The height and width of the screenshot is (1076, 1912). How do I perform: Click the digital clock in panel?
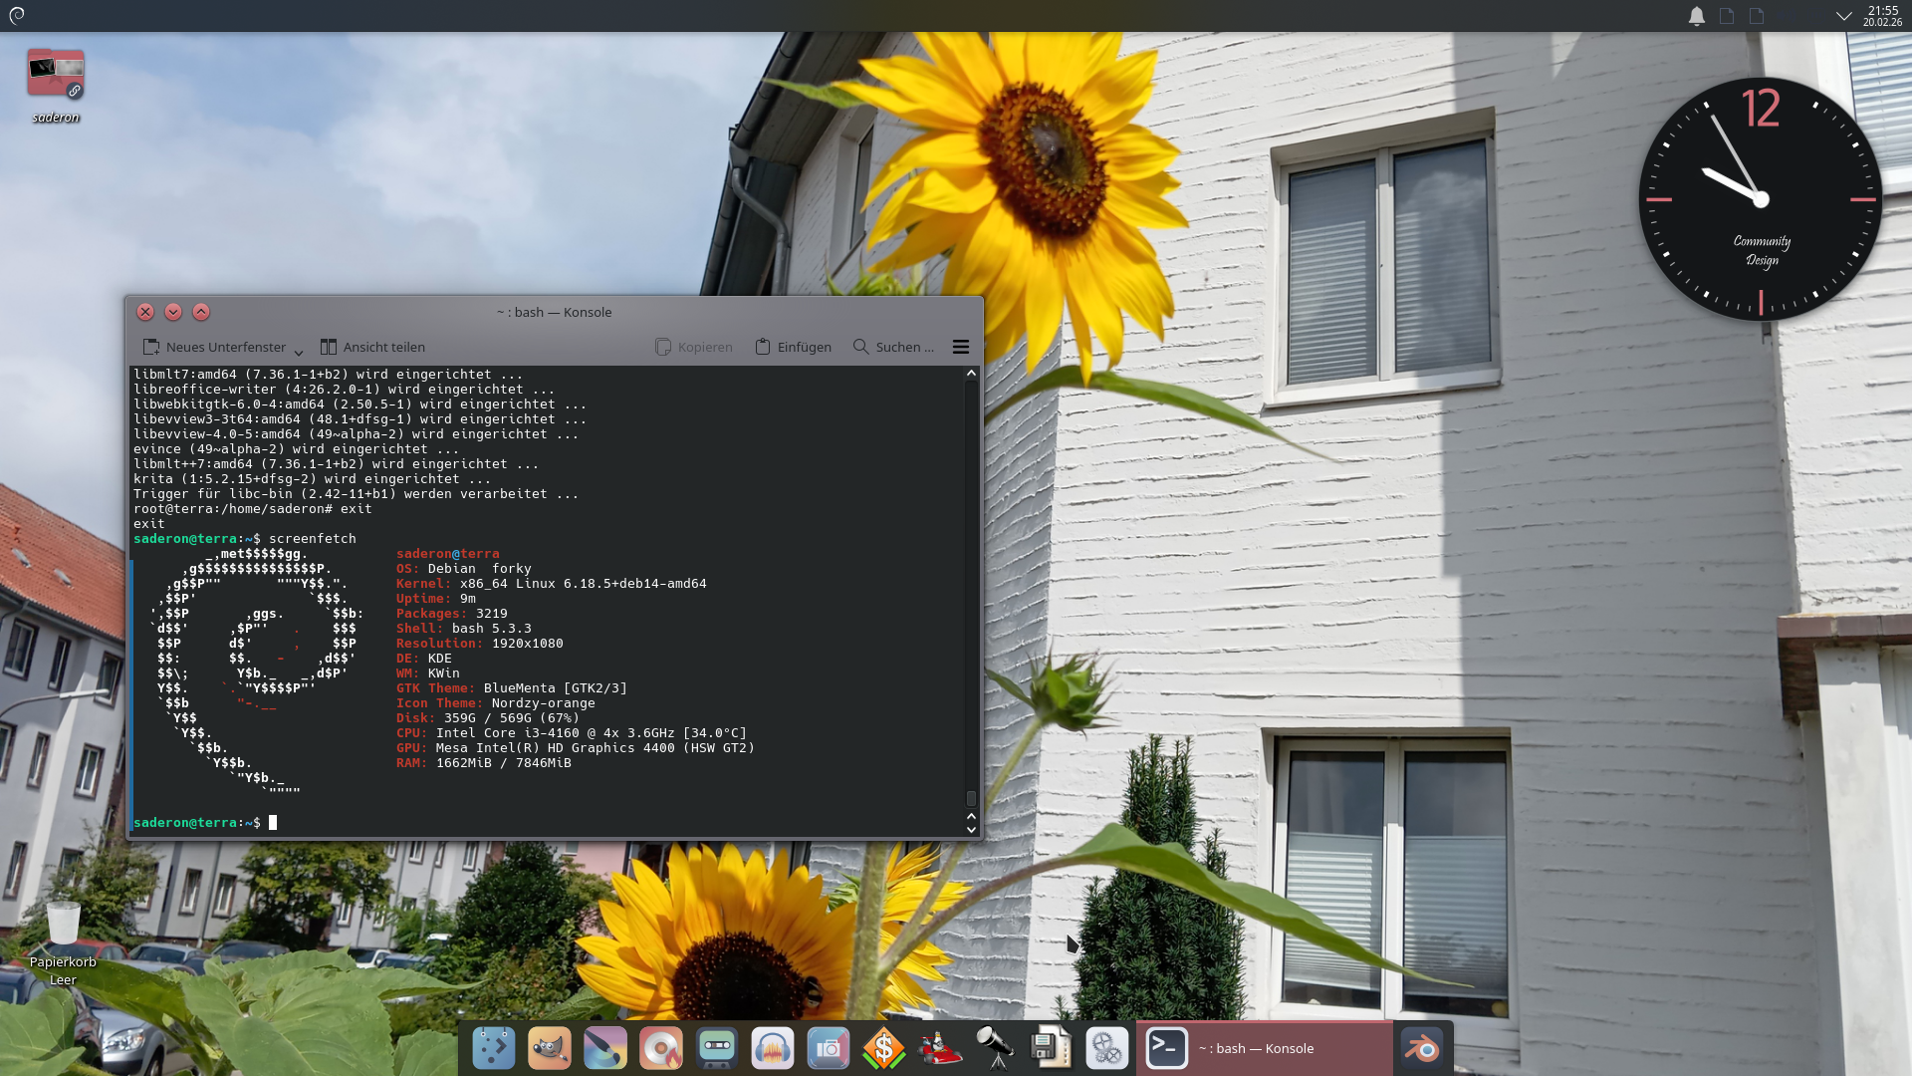1882,16
